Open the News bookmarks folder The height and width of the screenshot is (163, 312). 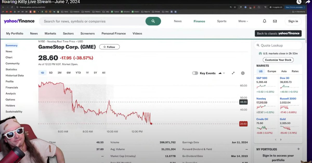click(65, 12)
